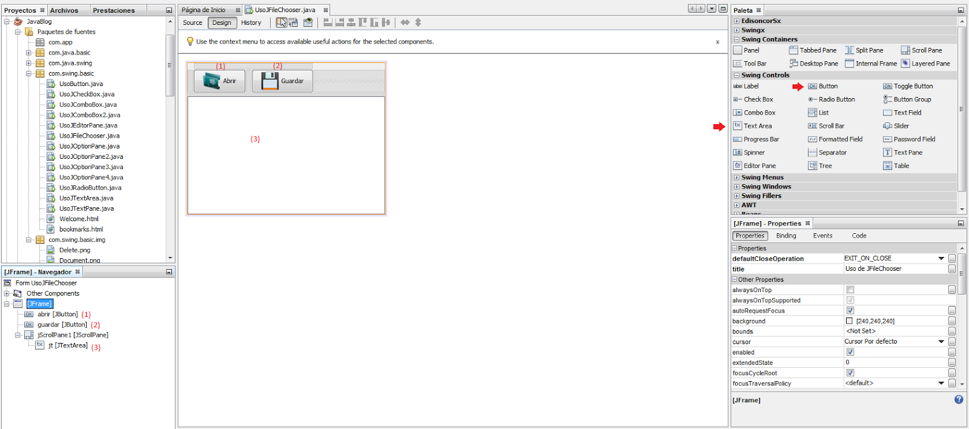Pick the Text Field palette component

pos(902,113)
